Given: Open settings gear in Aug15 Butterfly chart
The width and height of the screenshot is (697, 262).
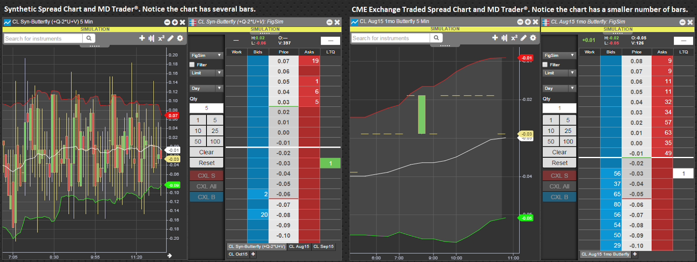Looking at the screenshot, I should [533, 38].
